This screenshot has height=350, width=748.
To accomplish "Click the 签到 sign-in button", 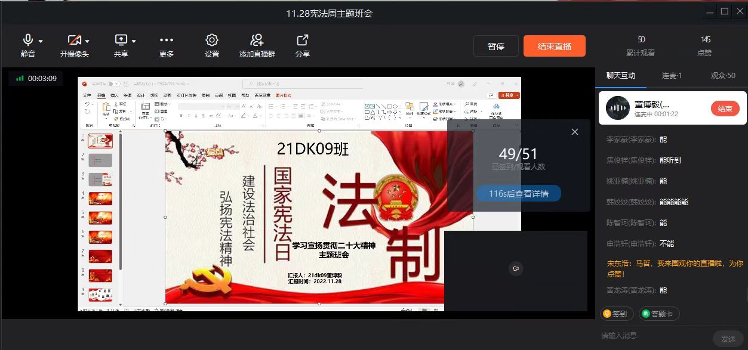I will (x=615, y=314).
